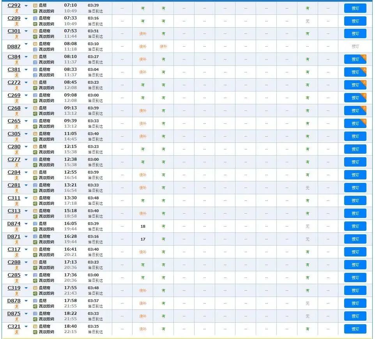The width and height of the screenshot is (375, 339).
Task: Click the blue station icon beside D887 西双版纳
Action: (35, 49)
